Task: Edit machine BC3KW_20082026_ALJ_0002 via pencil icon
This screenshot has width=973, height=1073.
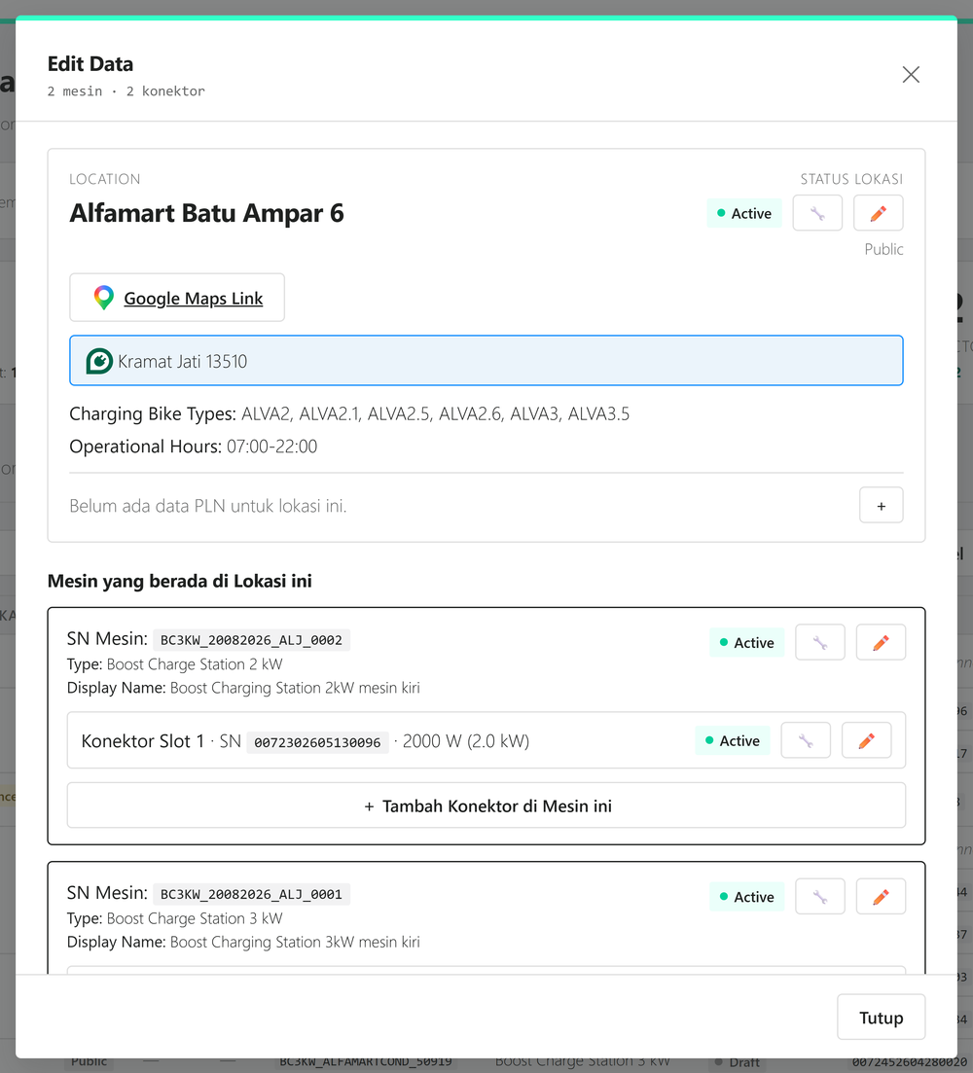Action: click(x=881, y=642)
